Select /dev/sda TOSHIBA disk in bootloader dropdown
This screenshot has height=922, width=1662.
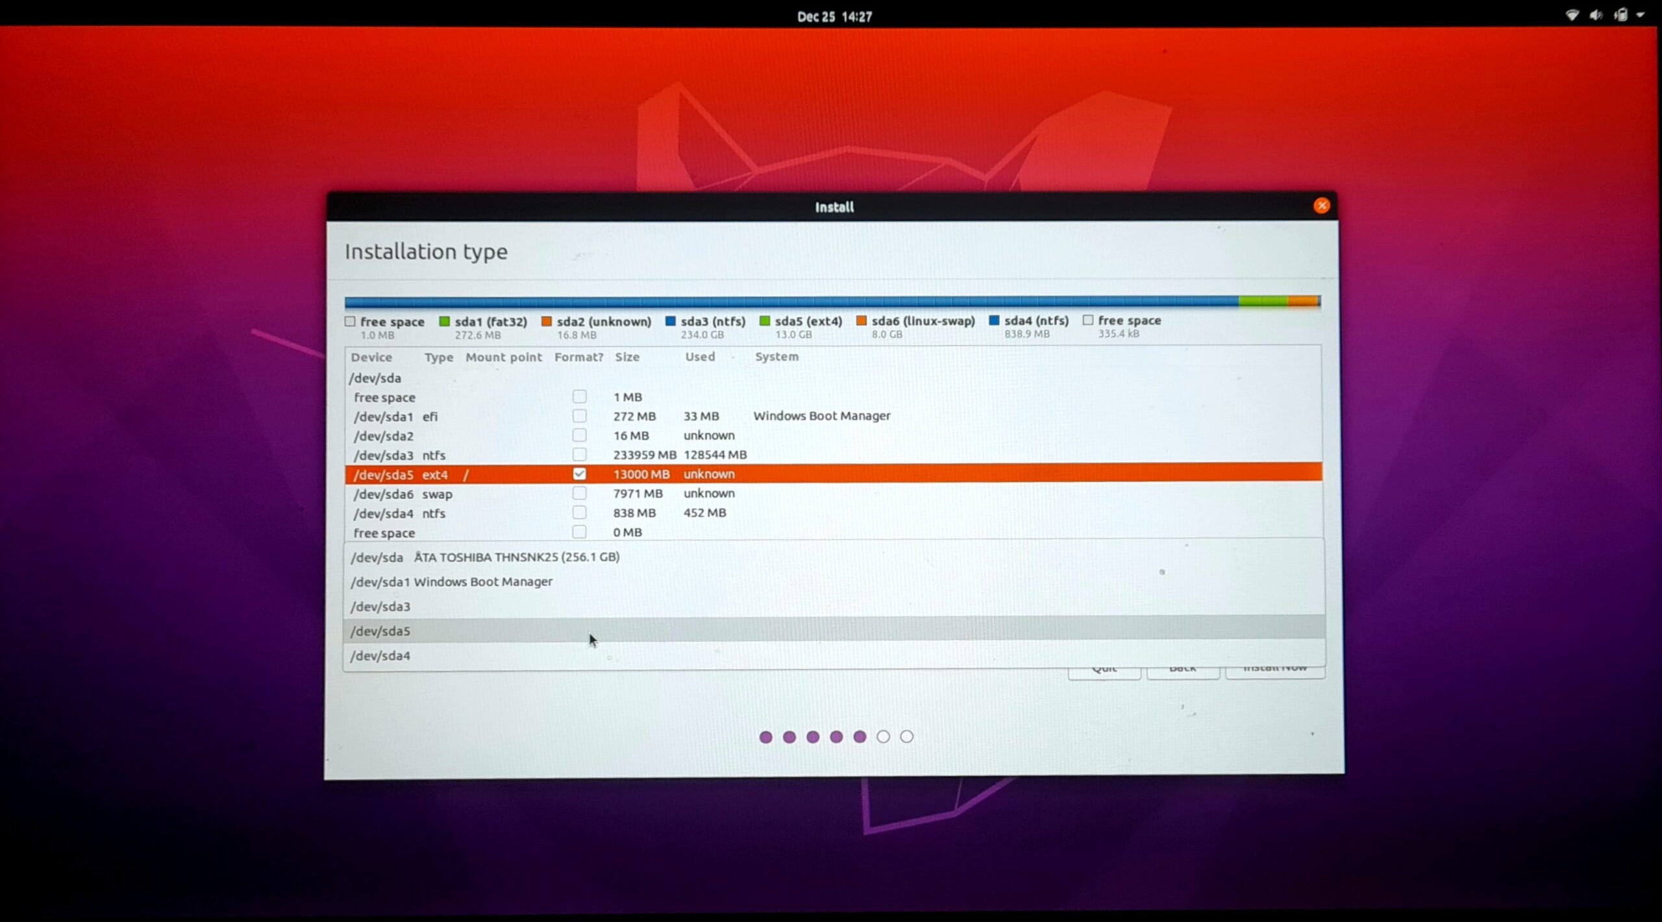pos(485,557)
